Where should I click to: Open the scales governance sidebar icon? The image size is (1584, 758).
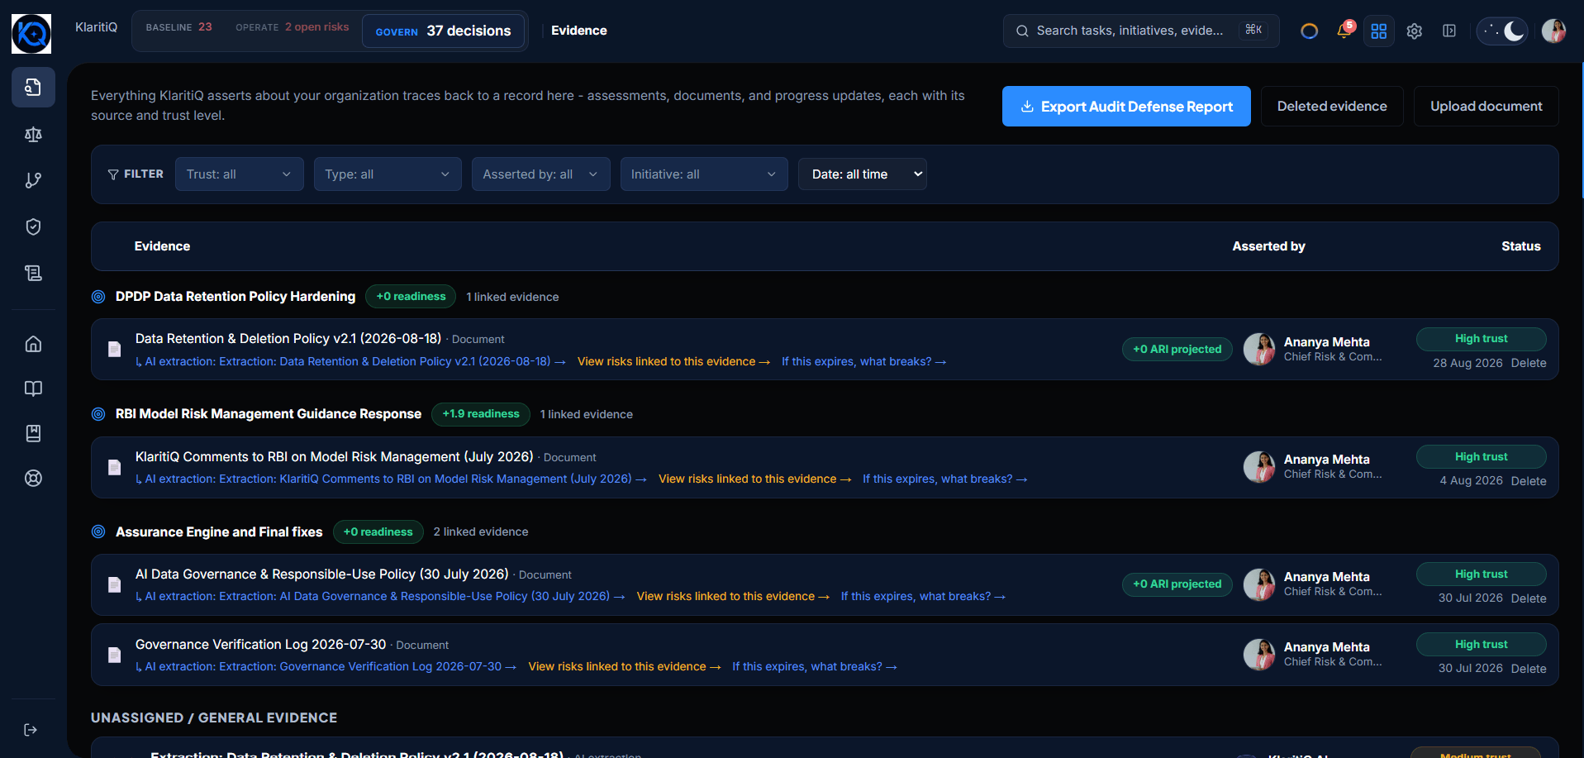(x=33, y=134)
